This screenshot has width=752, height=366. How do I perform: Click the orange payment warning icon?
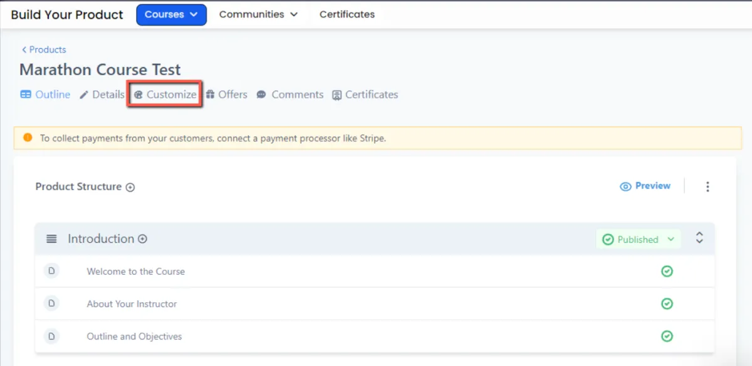point(28,138)
